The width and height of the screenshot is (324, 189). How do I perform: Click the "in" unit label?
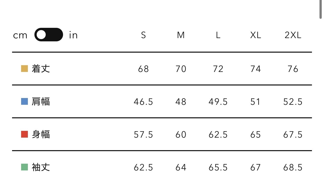pyautogui.click(x=73, y=35)
